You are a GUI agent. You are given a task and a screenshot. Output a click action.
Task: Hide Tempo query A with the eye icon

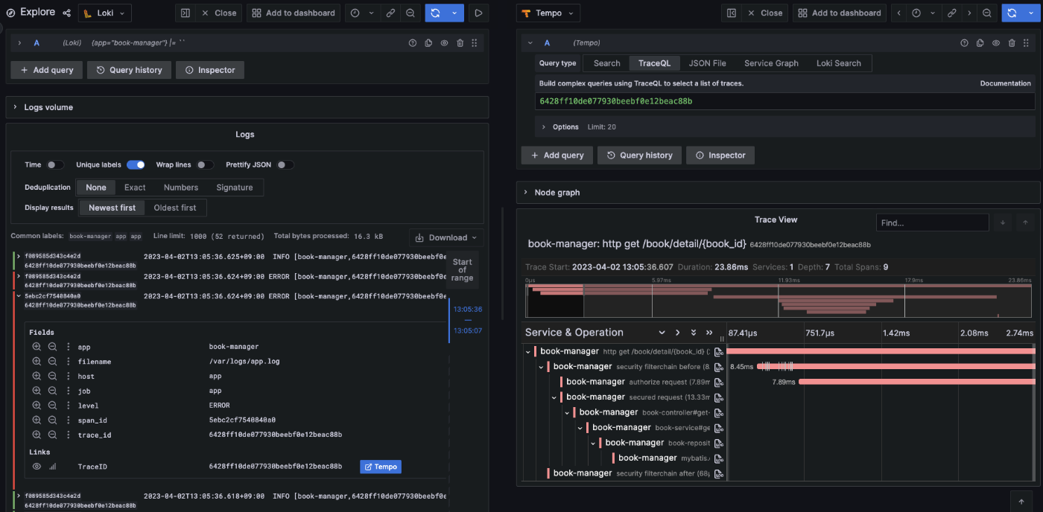[x=996, y=43]
